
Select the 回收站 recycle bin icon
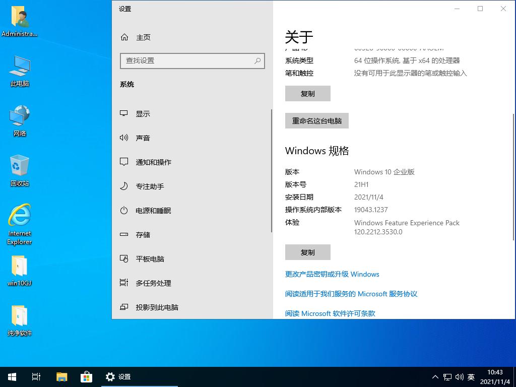[x=20, y=170]
